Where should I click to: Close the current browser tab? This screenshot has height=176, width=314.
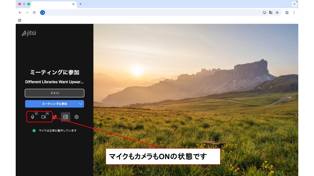tap(73, 4)
